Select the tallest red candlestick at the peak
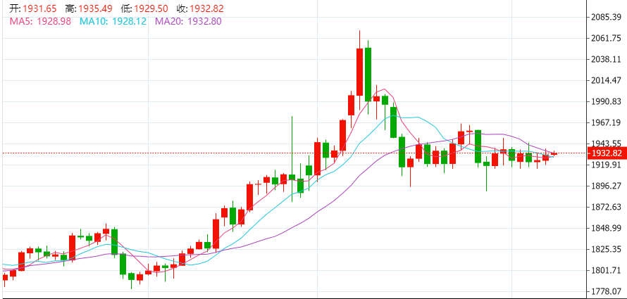The width and height of the screenshot is (627, 299). pyautogui.click(x=359, y=72)
